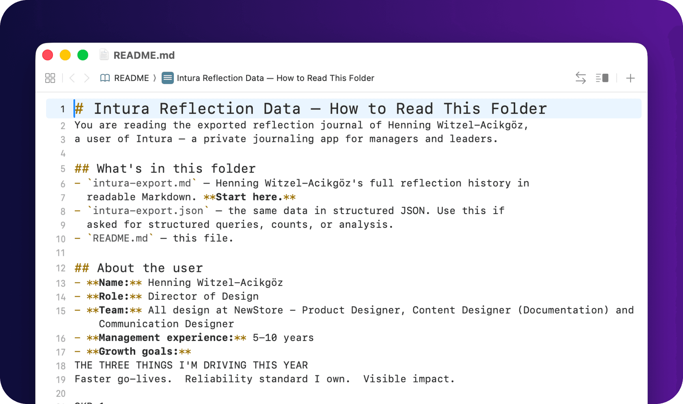Click `README.md` code text on line 10
Viewport: 683px width, 404px height.
tap(120, 238)
